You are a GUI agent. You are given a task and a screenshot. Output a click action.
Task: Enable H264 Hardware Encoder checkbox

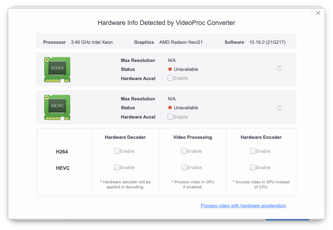[253, 151]
